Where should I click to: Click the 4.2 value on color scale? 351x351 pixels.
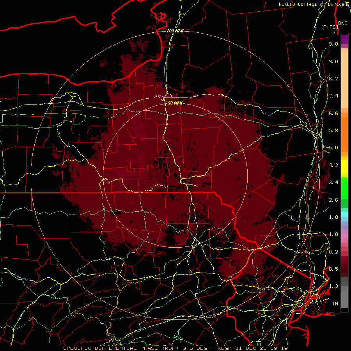pos(333,165)
